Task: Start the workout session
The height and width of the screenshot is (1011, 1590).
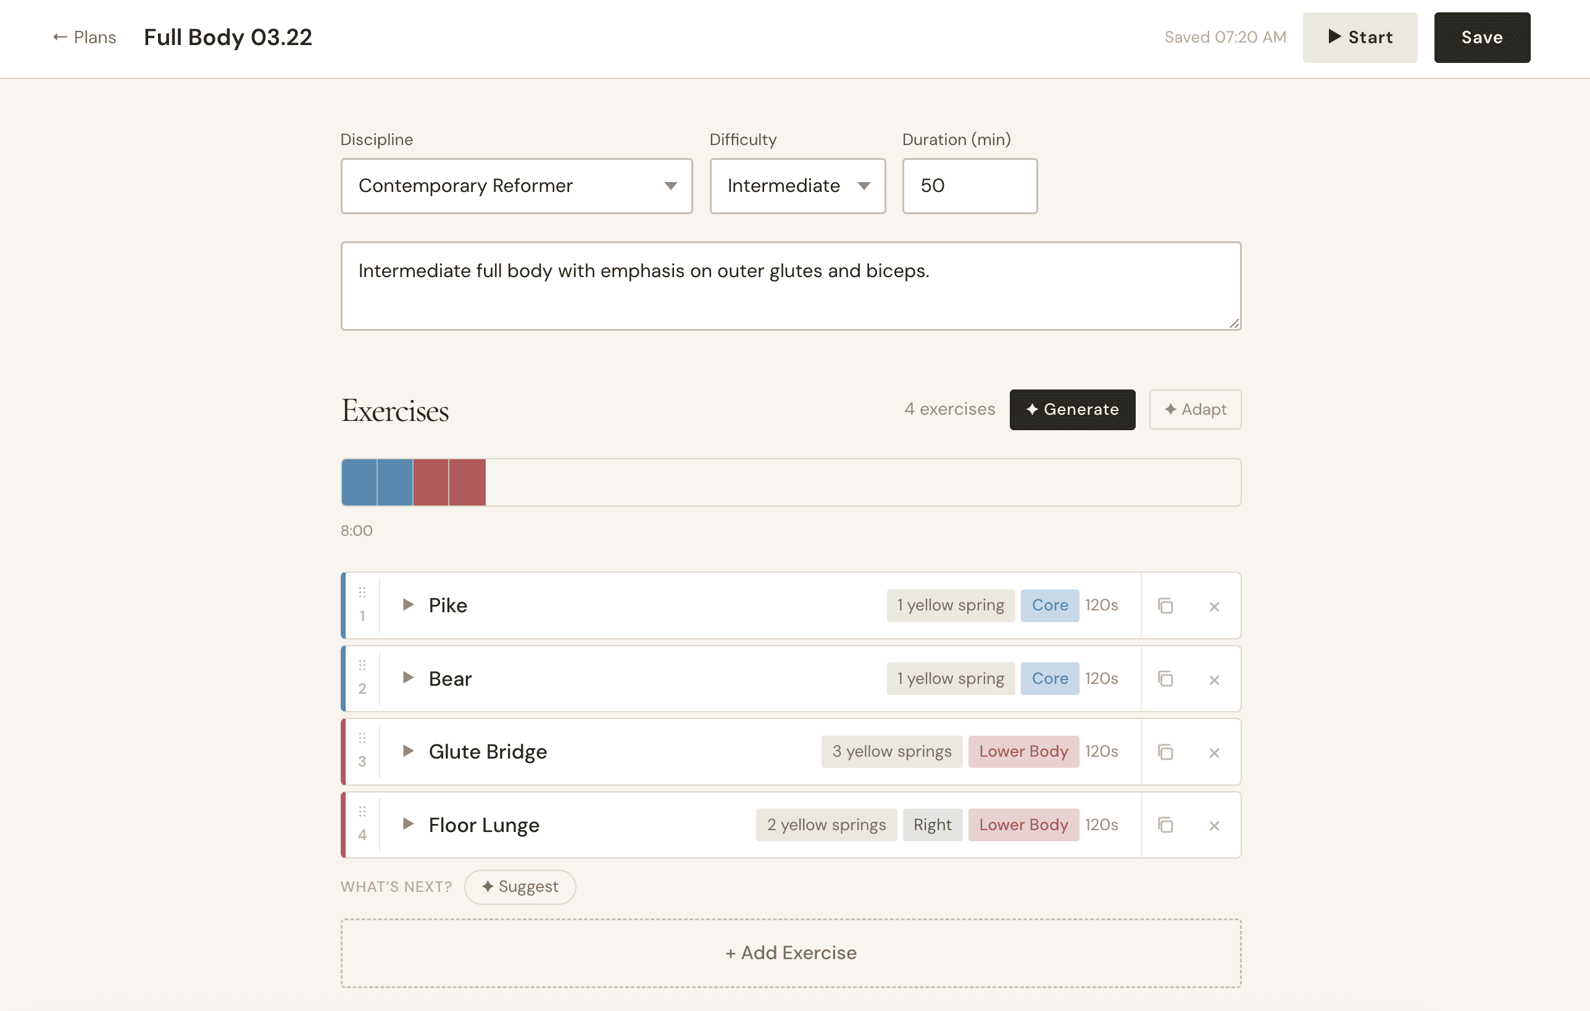Action: [x=1360, y=38]
